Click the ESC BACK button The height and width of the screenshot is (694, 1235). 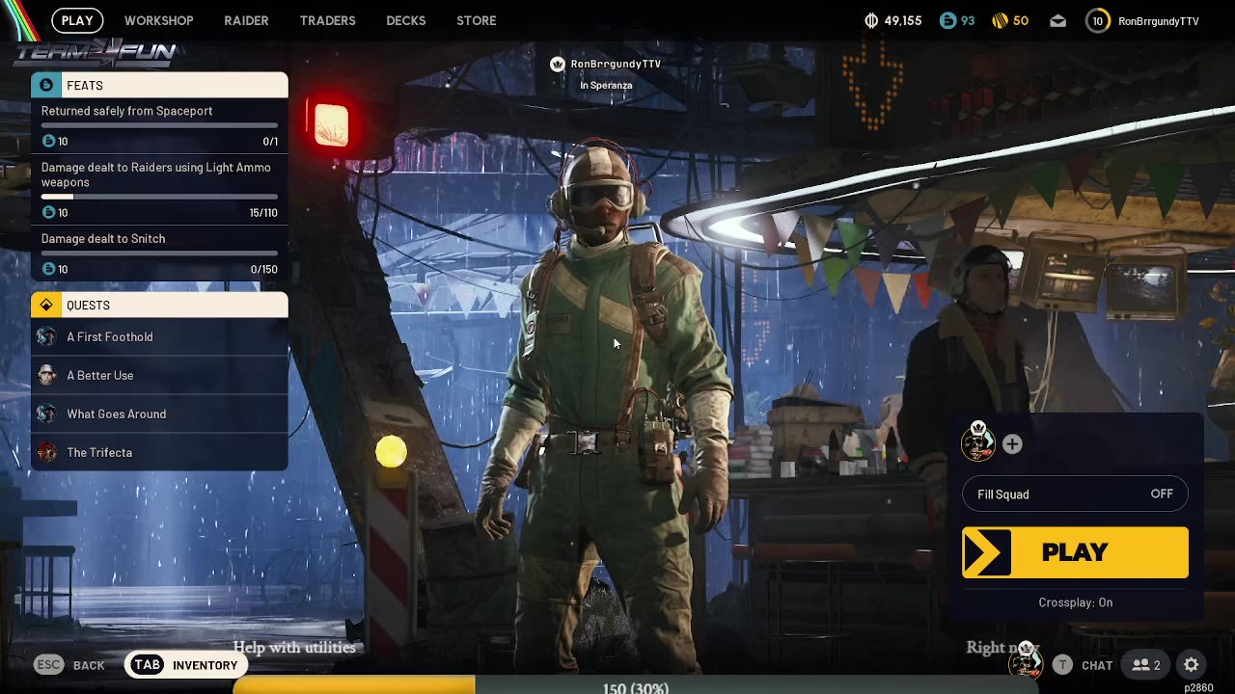tap(69, 665)
